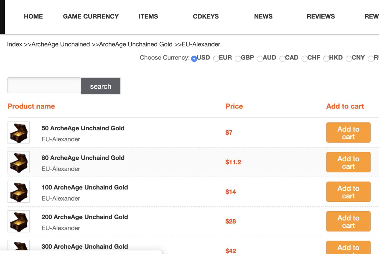379x254 pixels.
Task: Select CAD currency radio button
Action: [x=282, y=59]
